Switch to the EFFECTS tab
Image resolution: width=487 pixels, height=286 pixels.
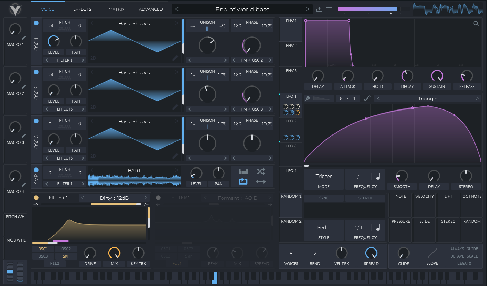click(x=82, y=9)
